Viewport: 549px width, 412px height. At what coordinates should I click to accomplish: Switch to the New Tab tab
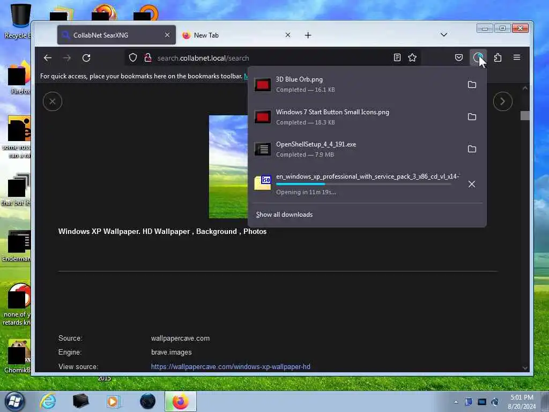click(236, 35)
